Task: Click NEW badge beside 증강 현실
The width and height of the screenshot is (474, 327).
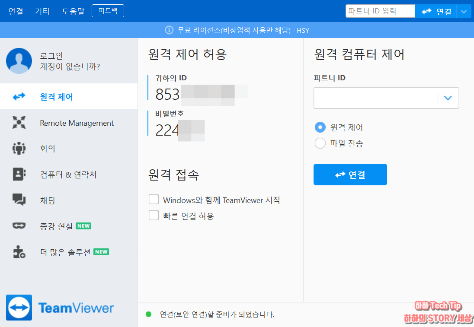Action: [83, 226]
